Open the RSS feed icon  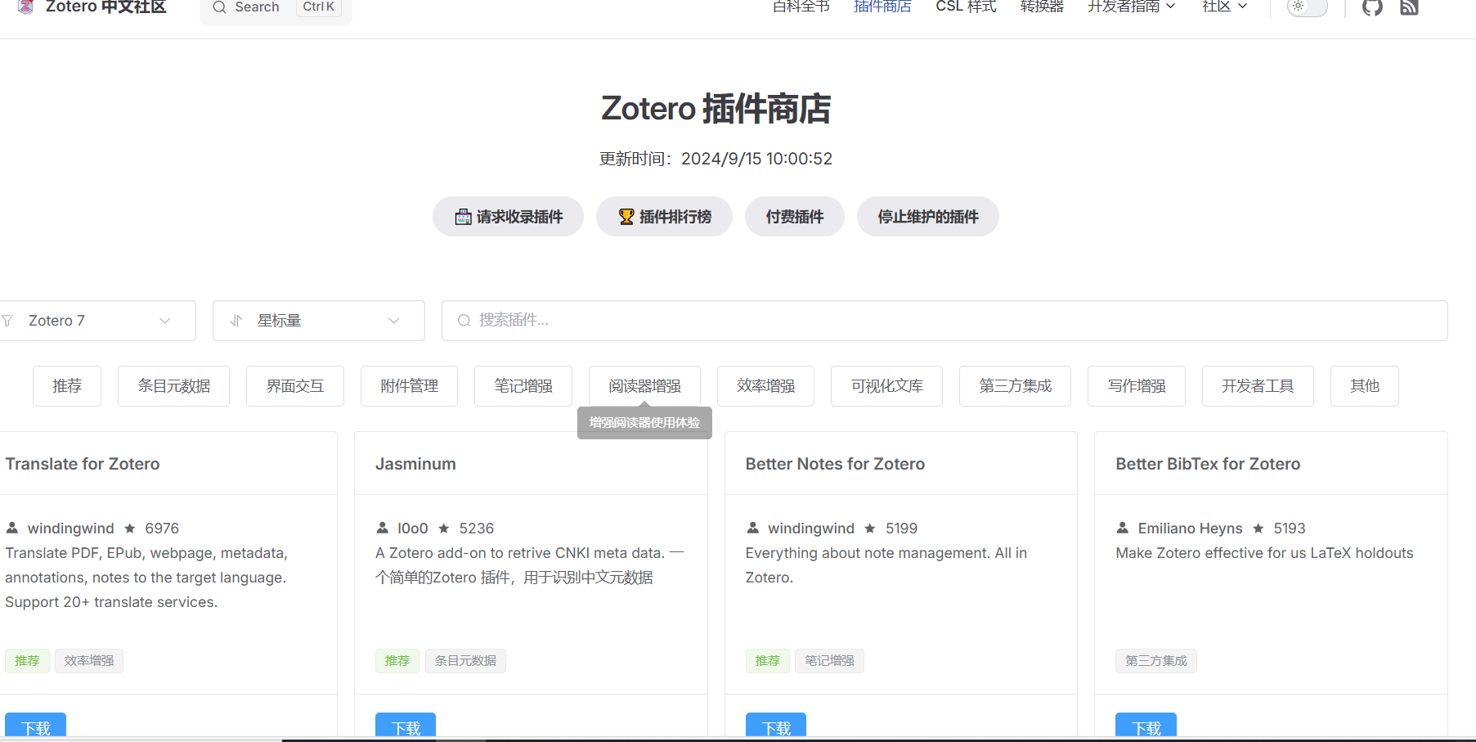click(1409, 7)
